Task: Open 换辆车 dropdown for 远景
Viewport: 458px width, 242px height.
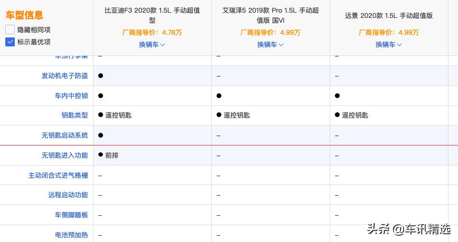Action: (x=389, y=45)
